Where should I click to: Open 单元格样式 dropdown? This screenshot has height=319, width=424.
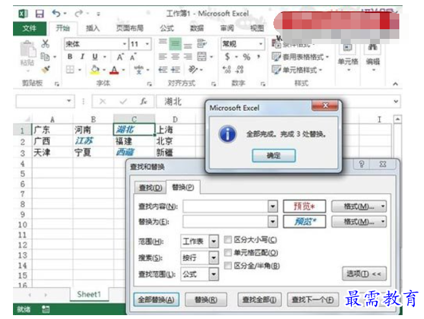(x=297, y=70)
